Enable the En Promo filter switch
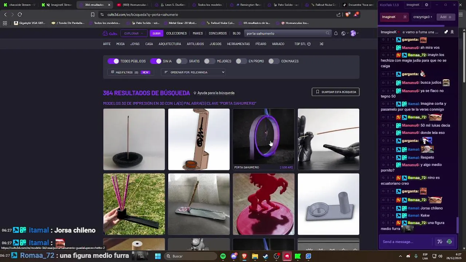Image resolution: width=466 pixels, height=262 pixels. 241,61
